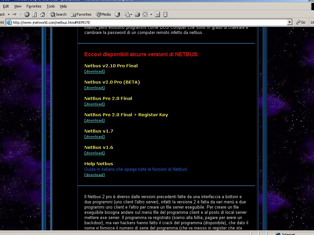Open the Mail button dropdown arrow
Viewport: 314px width, 235px height.
pos(131,14)
